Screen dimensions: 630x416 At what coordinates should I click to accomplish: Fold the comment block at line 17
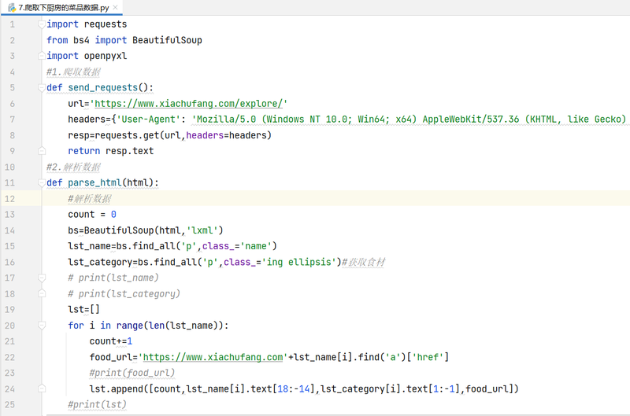point(42,278)
